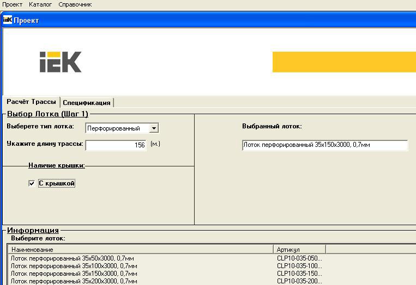Click the article cell CLP10-035-100
416x285 pixels.
click(x=299, y=266)
